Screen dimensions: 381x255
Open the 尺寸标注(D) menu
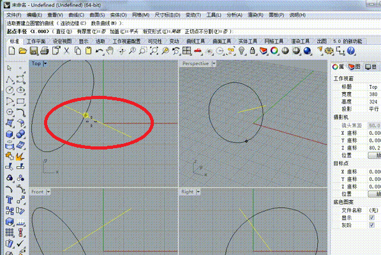168,15
